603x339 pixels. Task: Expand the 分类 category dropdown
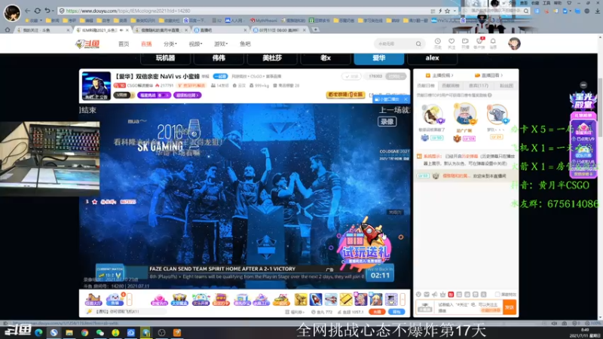tap(170, 44)
